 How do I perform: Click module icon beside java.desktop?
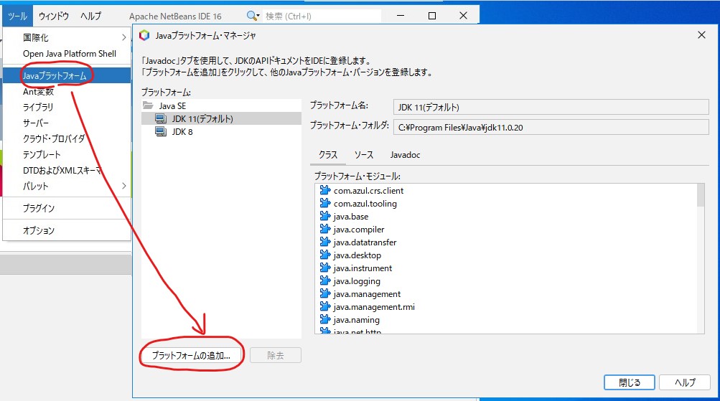tap(325, 254)
